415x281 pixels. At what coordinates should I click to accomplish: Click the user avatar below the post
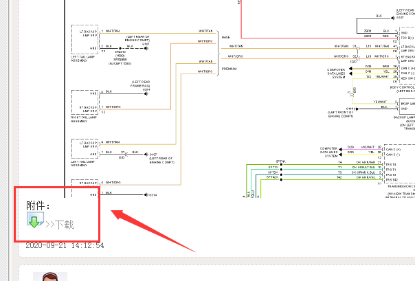point(50,276)
